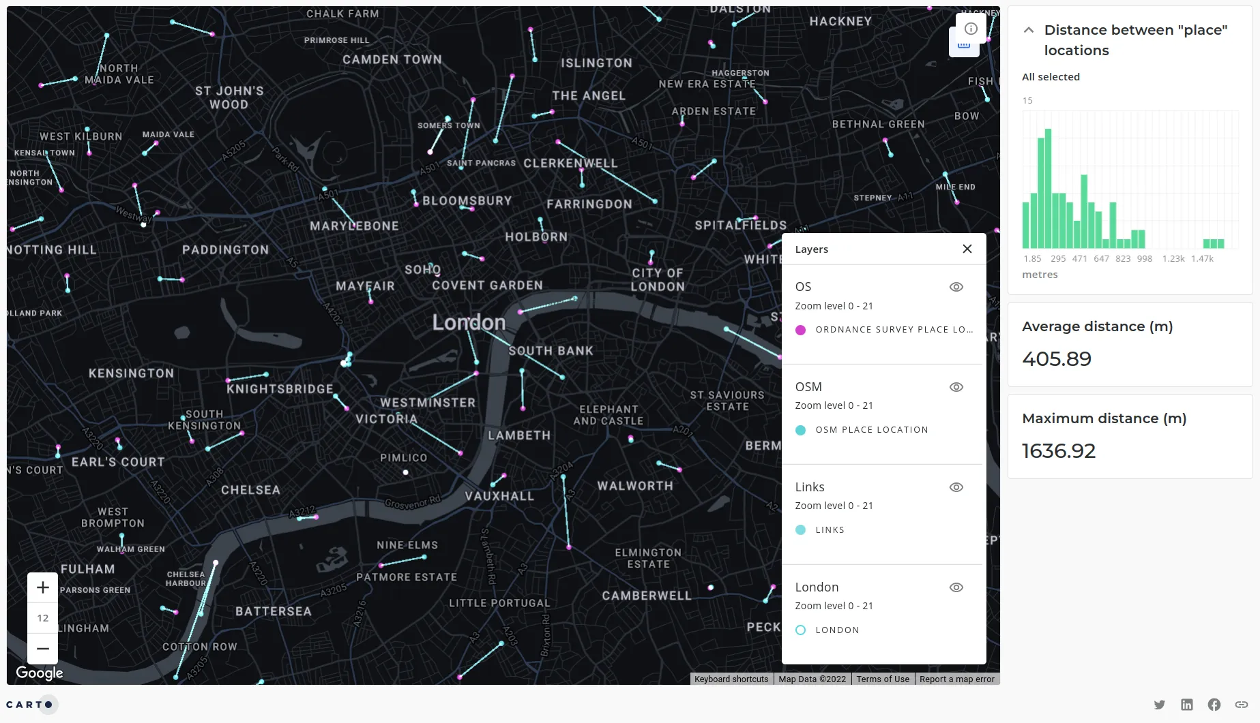The height and width of the screenshot is (723, 1260).
Task: Toggle visibility of the OSM layer
Action: click(x=956, y=387)
